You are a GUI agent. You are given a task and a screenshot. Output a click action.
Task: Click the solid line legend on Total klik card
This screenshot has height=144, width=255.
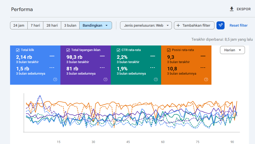point(52,56)
